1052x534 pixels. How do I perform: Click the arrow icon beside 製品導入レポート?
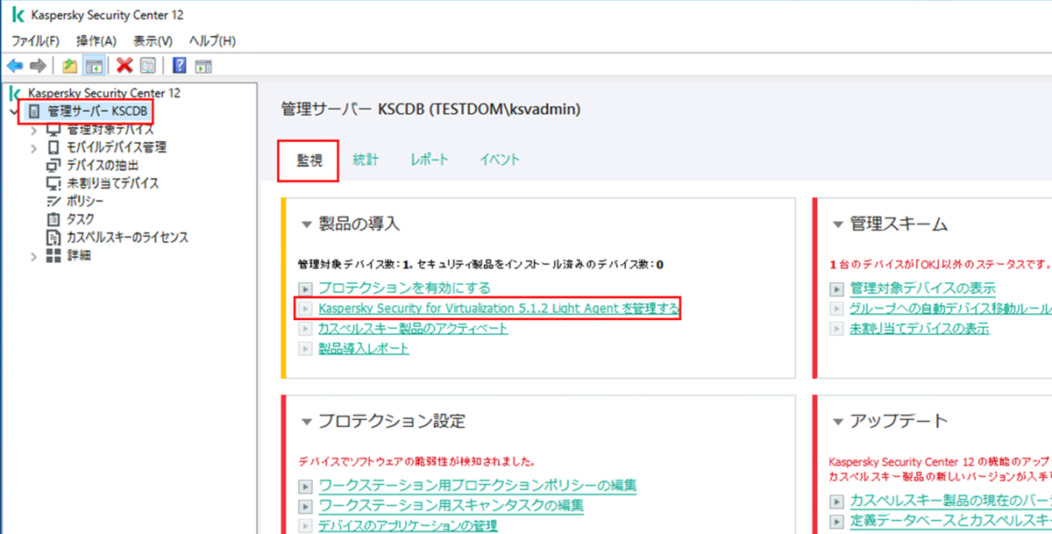[x=305, y=349]
